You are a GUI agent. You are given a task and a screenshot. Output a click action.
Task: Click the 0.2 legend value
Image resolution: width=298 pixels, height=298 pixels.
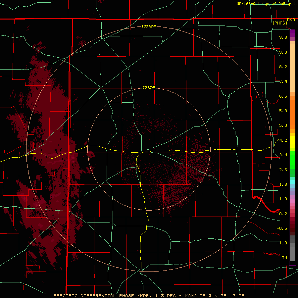pyautogui.click(x=283, y=214)
